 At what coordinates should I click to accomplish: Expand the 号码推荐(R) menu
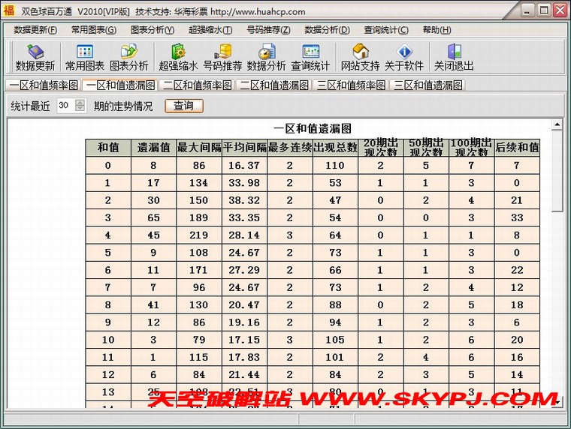pos(268,30)
